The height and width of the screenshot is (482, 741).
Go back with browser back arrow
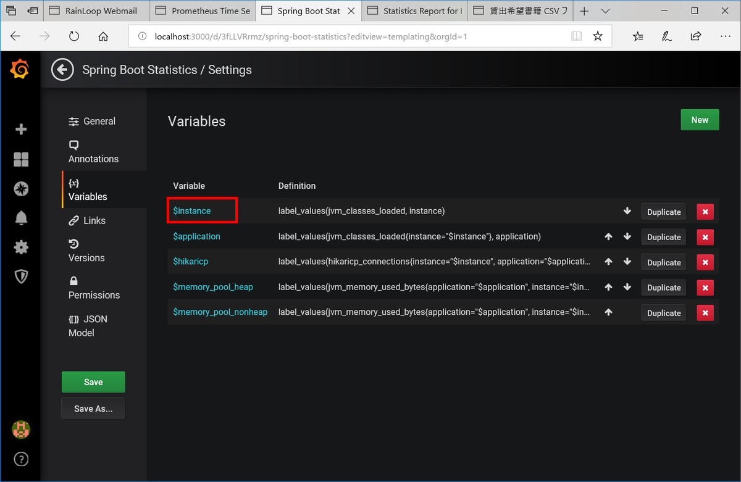point(15,36)
